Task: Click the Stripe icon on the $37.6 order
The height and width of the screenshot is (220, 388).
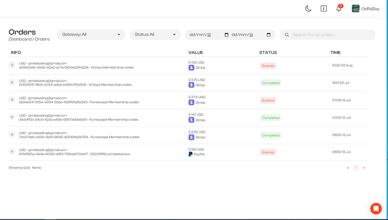Action: click(x=191, y=102)
